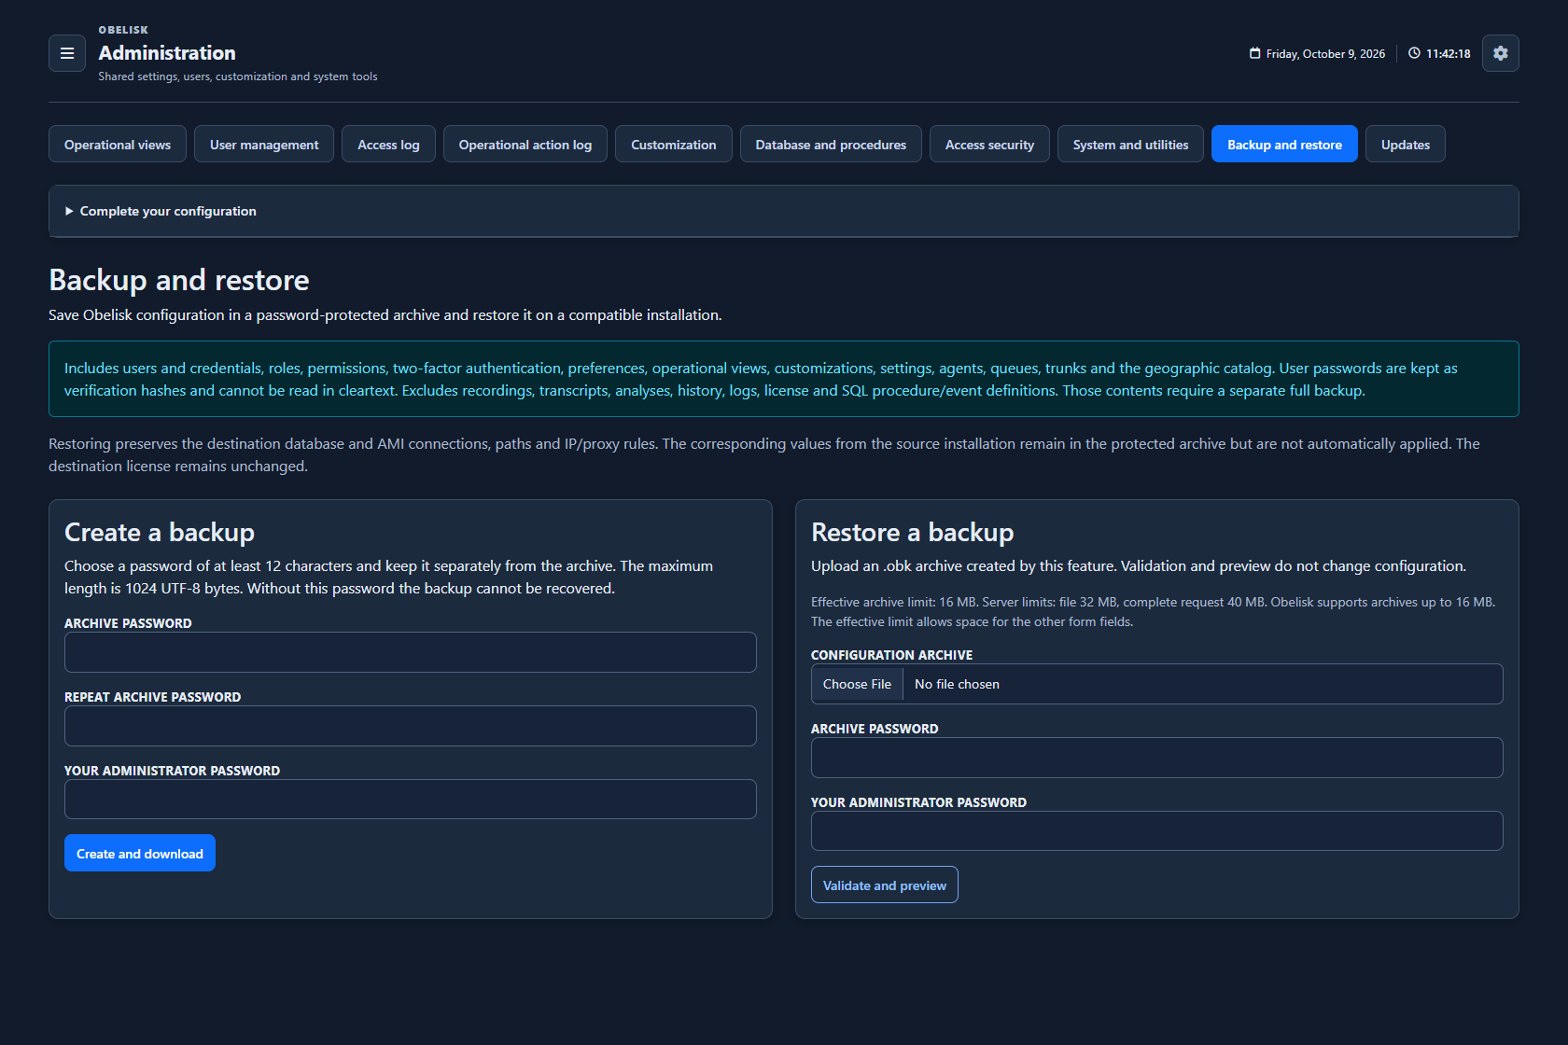Open the Updates tab
Screen dimensions: 1568x1045
(x=1406, y=145)
